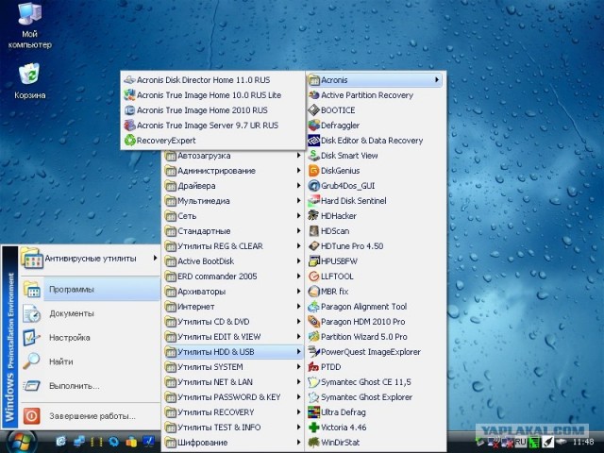604x453 pixels.
Task: Launch LLFTOOL
Action: click(376, 277)
